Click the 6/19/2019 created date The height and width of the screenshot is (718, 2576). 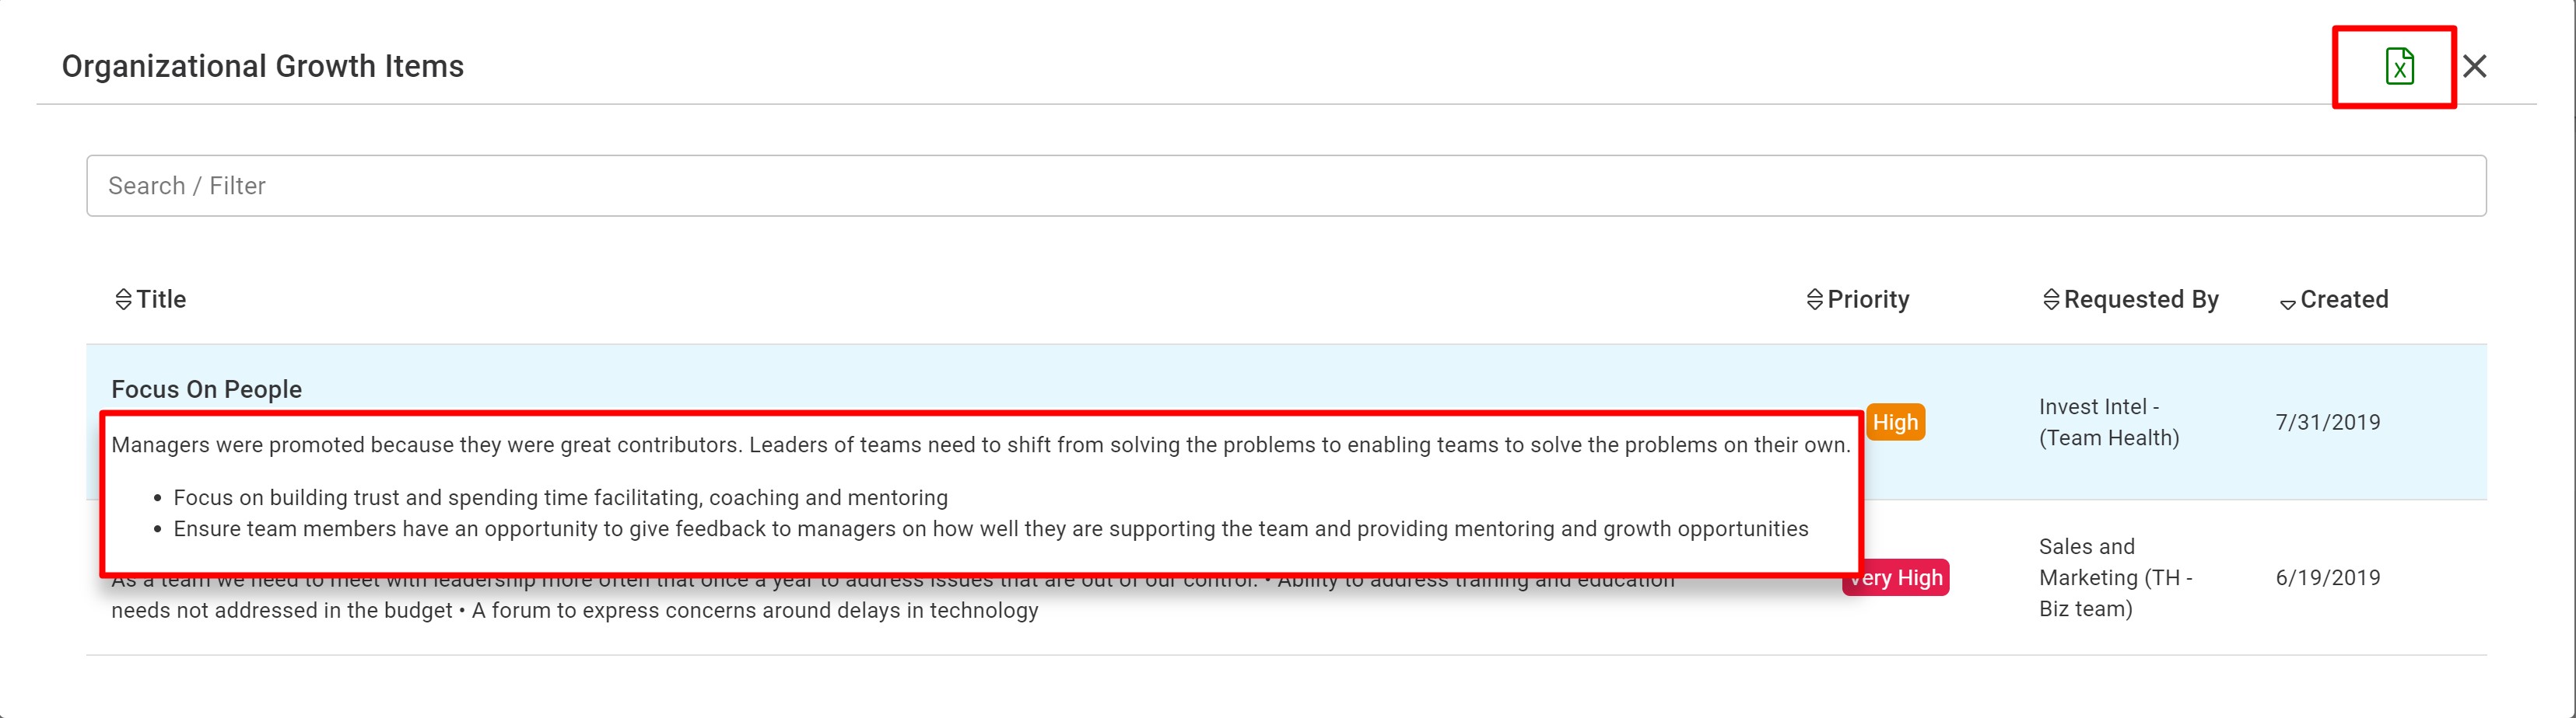[2328, 577]
